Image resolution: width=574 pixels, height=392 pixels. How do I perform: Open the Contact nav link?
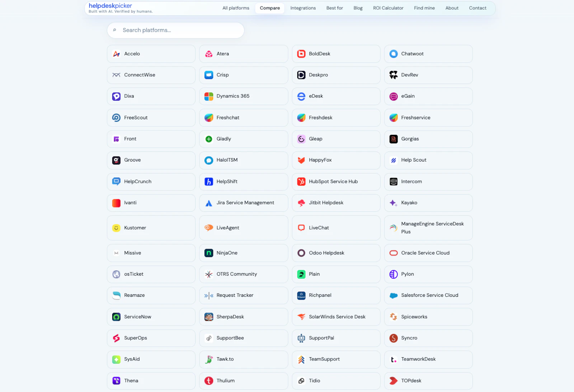click(478, 8)
